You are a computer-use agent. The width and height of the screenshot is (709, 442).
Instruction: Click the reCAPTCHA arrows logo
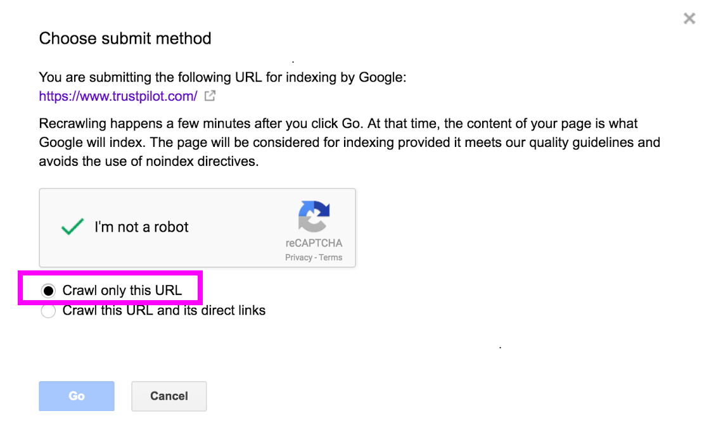(x=314, y=216)
